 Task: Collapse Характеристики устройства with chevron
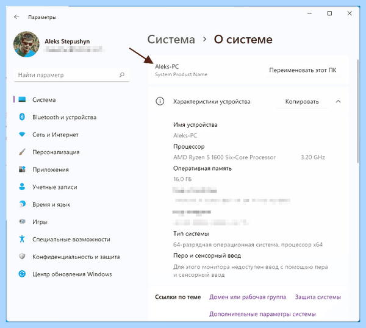338,101
